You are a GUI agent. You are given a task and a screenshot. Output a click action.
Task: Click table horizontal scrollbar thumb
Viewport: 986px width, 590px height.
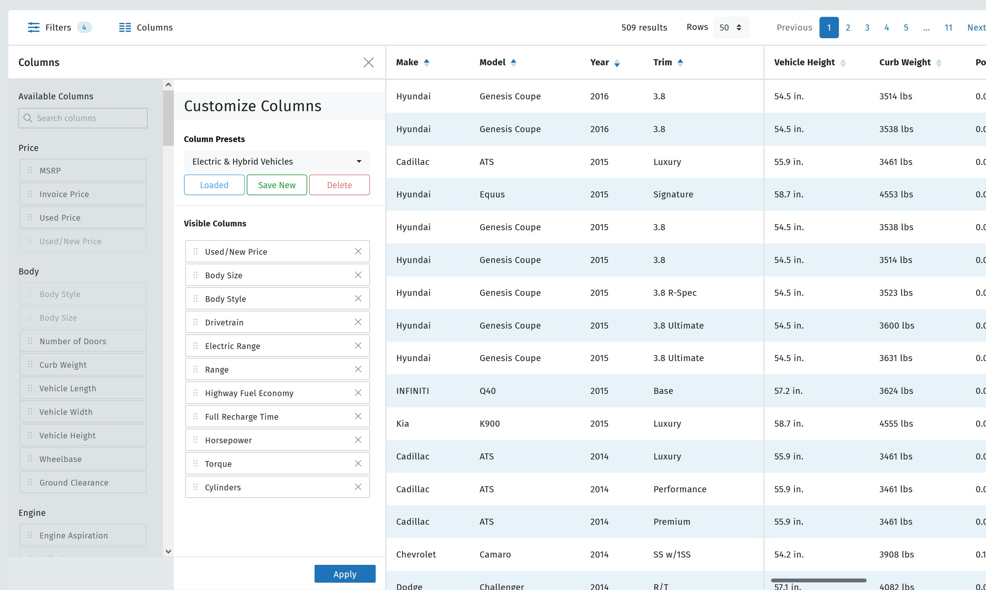pos(819,580)
